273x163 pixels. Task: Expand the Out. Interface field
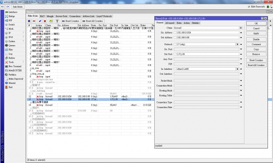click(x=241, y=74)
